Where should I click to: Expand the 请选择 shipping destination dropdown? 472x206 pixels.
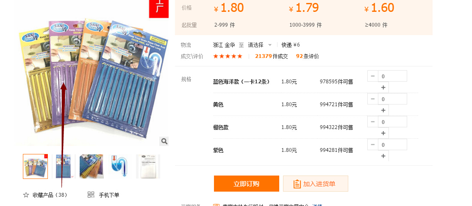pos(260,45)
